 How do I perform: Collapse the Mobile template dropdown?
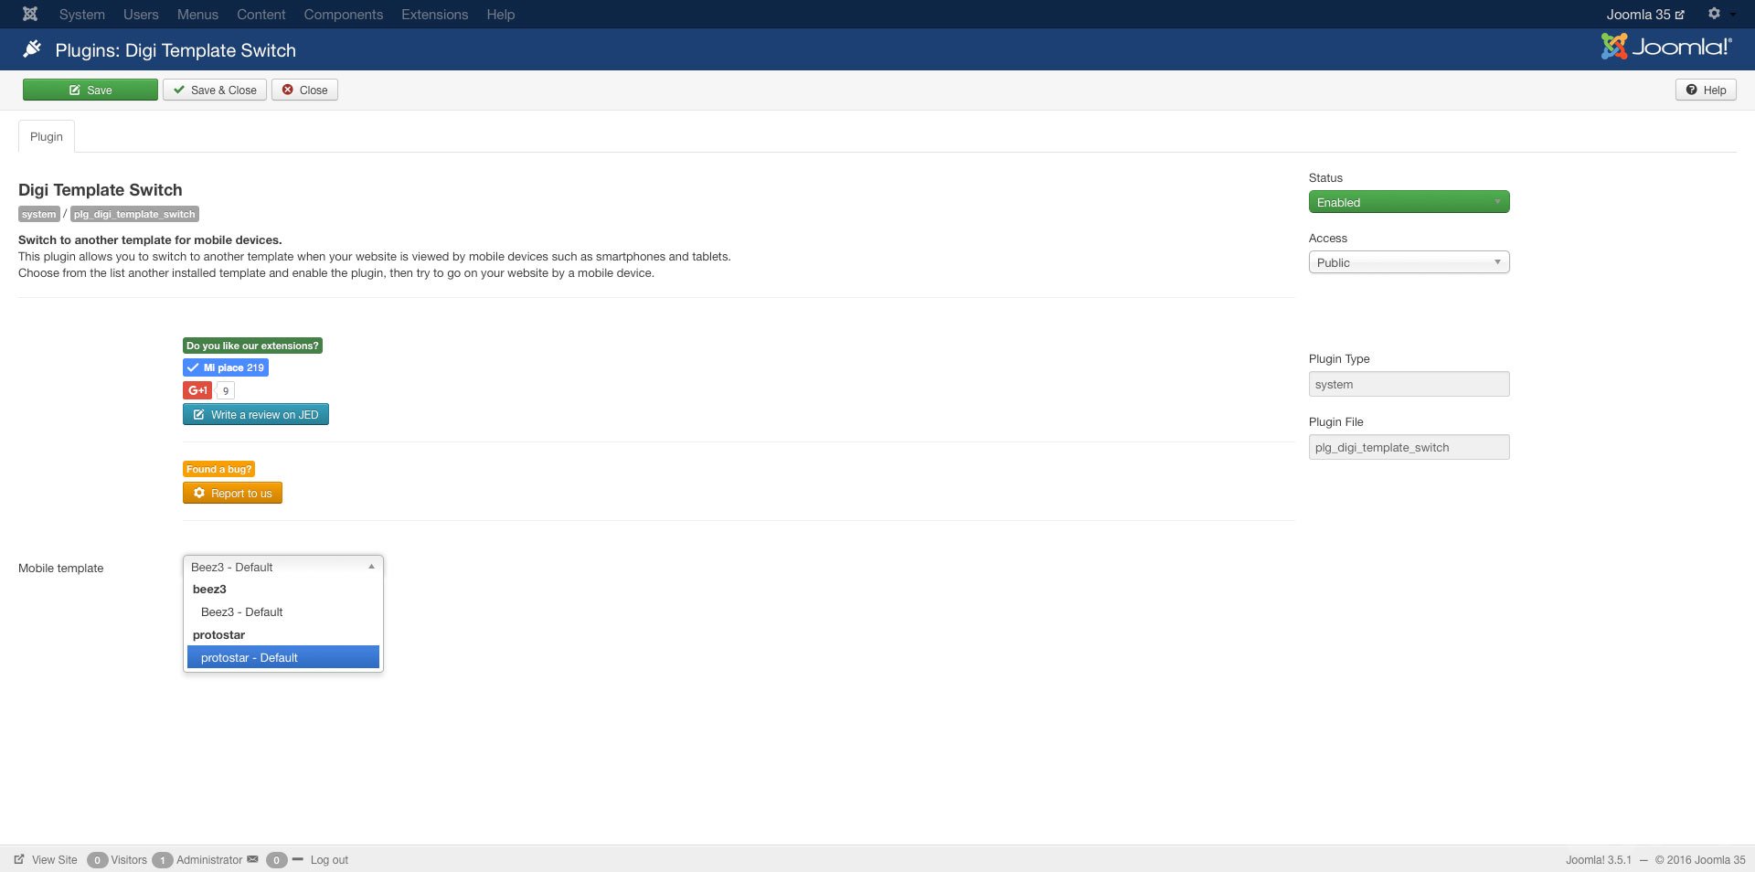(283, 567)
